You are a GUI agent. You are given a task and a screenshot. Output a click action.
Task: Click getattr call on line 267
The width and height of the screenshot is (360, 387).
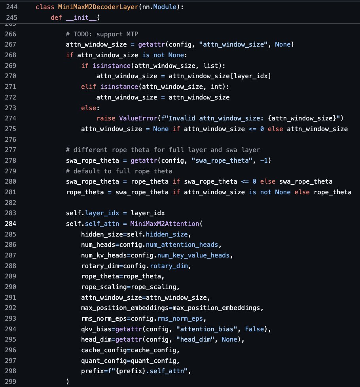[x=152, y=44]
